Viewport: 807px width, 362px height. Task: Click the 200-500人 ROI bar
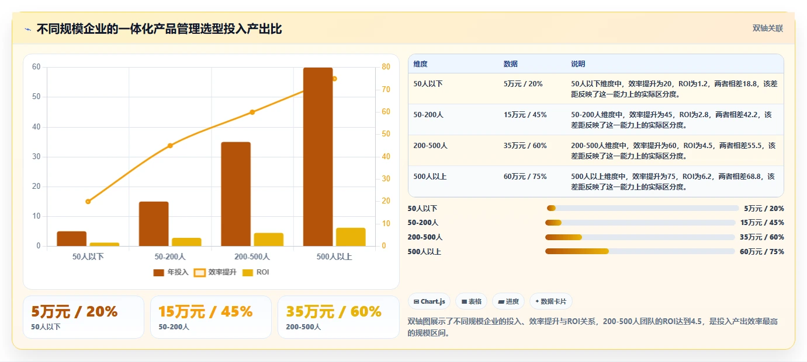point(268,240)
